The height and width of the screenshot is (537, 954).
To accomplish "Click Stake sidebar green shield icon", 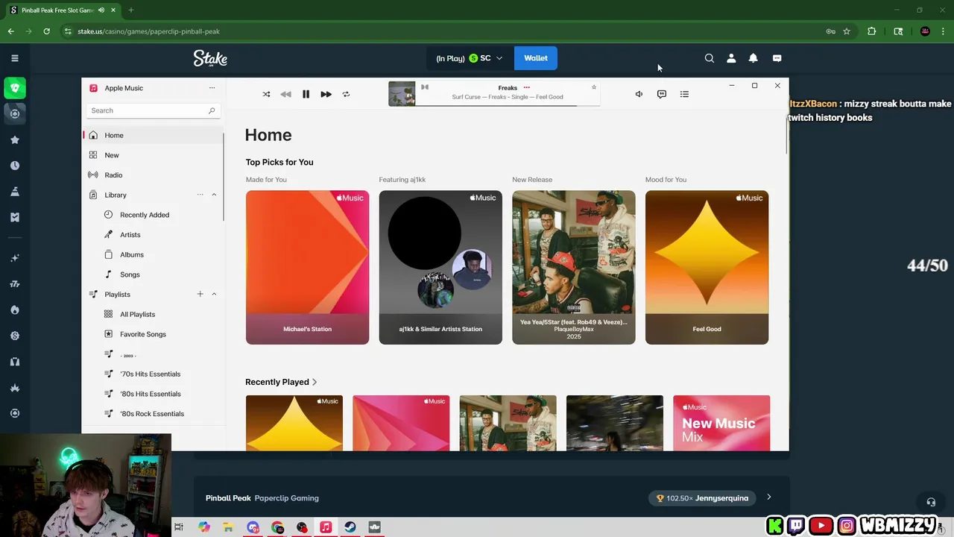I will [15, 88].
